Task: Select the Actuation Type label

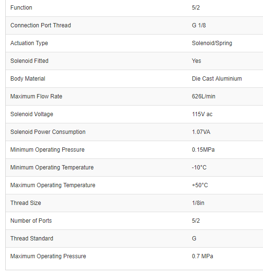Action: 29,43
